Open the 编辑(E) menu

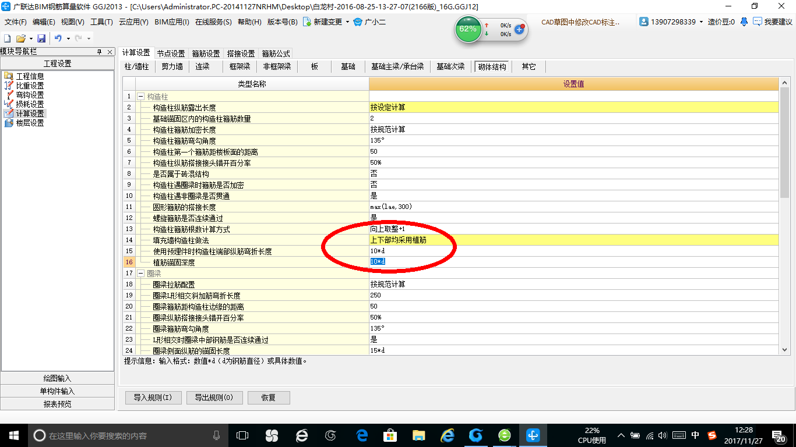[x=44, y=22]
